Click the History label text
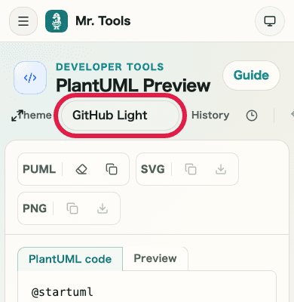 click(210, 116)
